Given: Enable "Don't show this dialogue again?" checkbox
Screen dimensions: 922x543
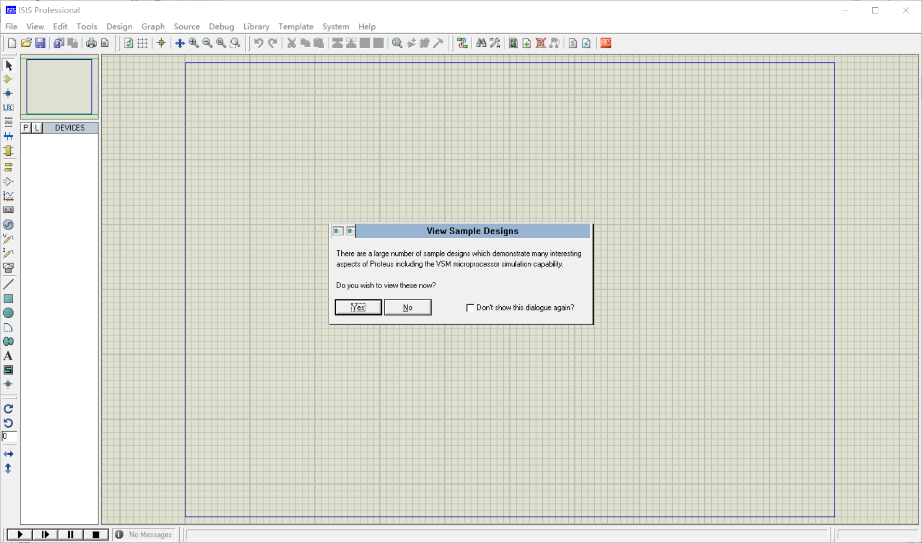Looking at the screenshot, I should (x=470, y=308).
